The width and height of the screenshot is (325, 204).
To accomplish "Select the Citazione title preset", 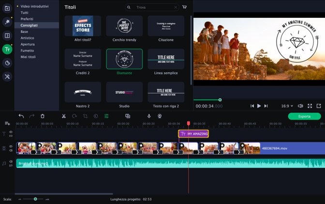I will tap(166, 26).
